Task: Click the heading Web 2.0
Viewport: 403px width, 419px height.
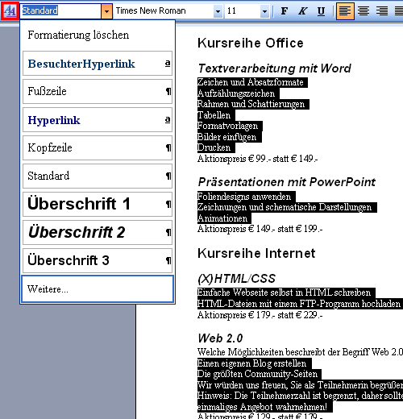Action: pyautogui.click(x=220, y=338)
